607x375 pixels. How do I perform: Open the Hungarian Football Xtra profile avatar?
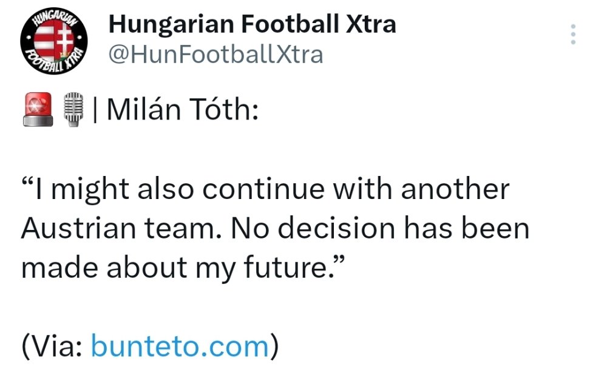[53, 41]
